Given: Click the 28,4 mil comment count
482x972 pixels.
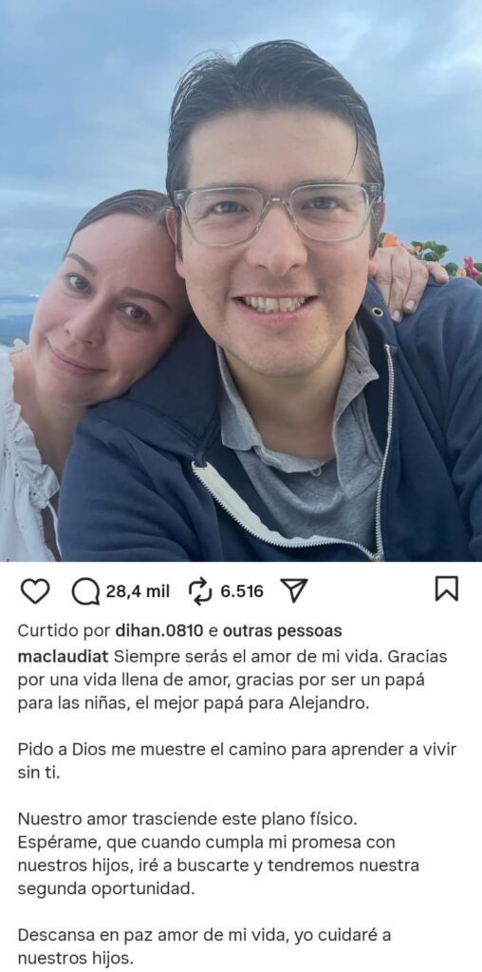Looking at the screenshot, I should point(138,591).
